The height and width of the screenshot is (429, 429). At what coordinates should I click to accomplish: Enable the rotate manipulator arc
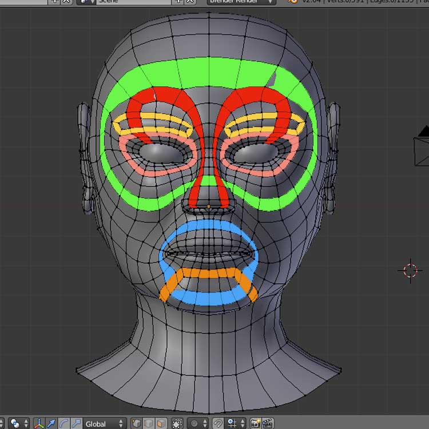63,423
